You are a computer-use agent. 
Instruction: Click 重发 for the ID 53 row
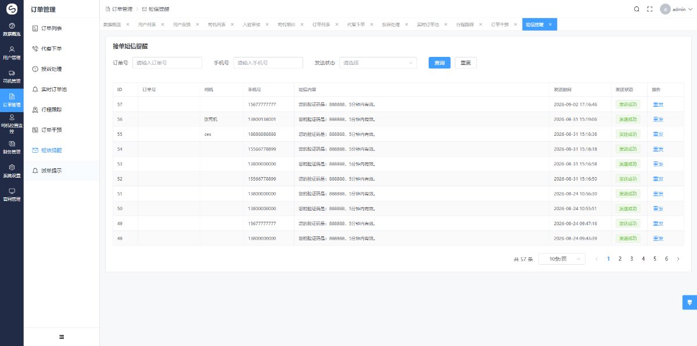tap(658, 164)
